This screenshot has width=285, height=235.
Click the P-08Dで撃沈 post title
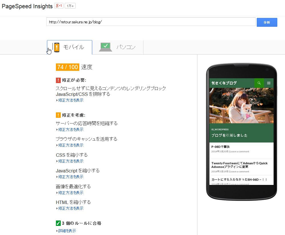click(221, 147)
